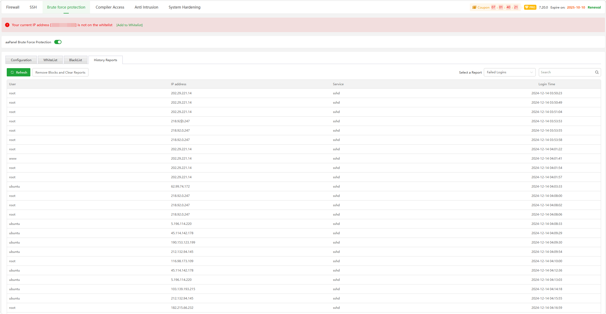The height and width of the screenshot is (314, 606).
Task: Click the search magnifier icon
Action: point(597,72)
